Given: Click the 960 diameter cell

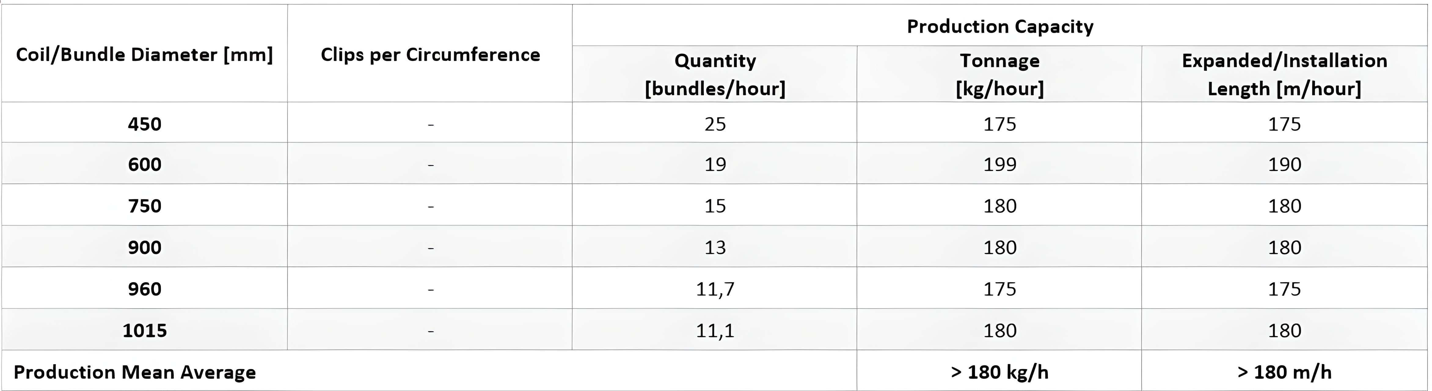Looking at the screenshot, I should pyautogui.click(x=144, y=289).
